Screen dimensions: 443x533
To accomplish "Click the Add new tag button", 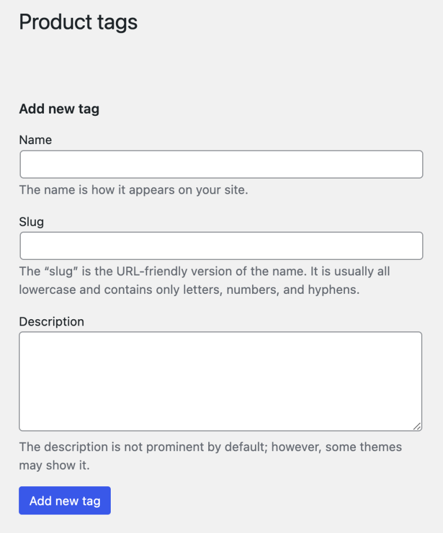I will click(64, 500).
